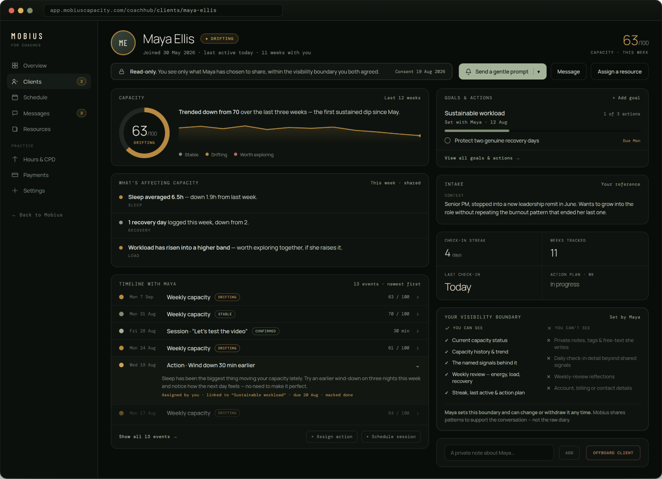Click the bell icon in gentle prompt button
This screenshot has height=479, width=662.
click(468, 71)
